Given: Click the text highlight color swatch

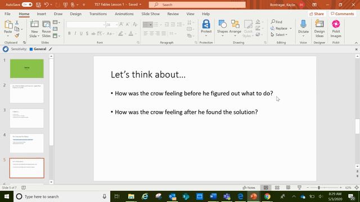Looking at the screenshot, I should 120,34.
